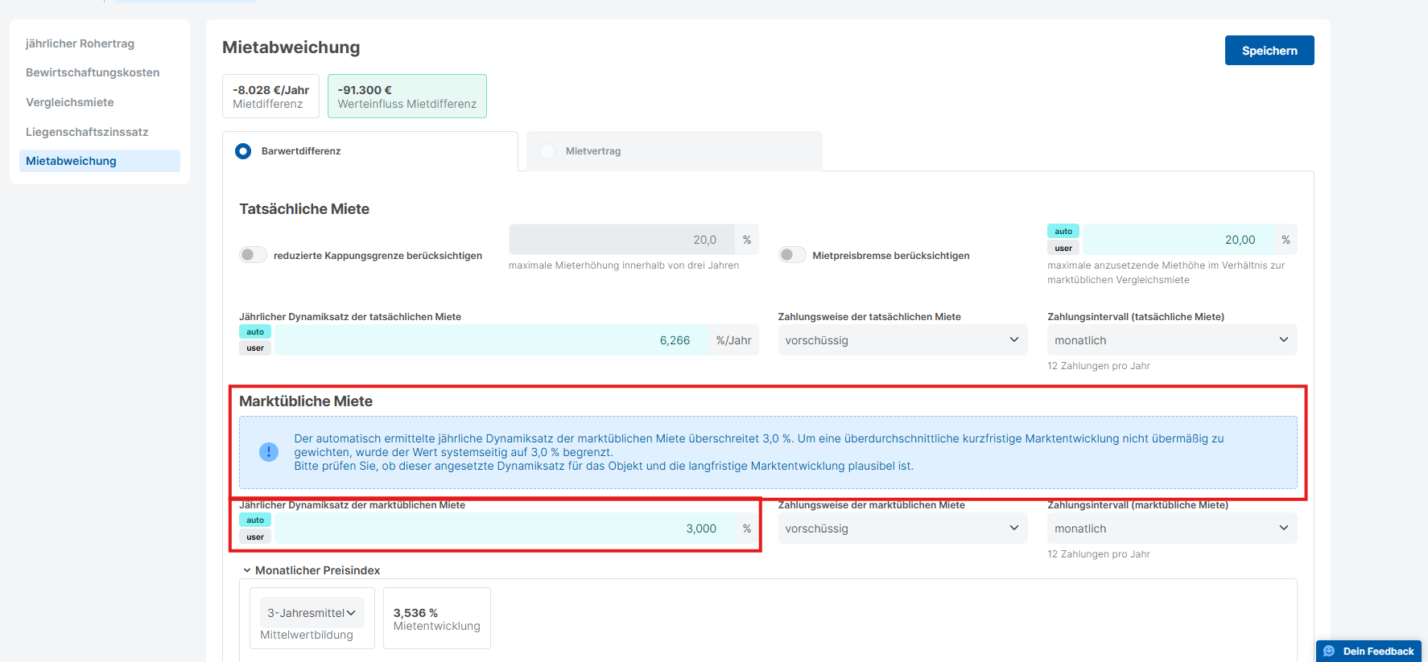1428x662 pixels.
Task: Select the Mietvertrag radio option
Action: (548, 151)
